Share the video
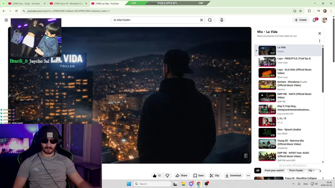 (181, 175)
